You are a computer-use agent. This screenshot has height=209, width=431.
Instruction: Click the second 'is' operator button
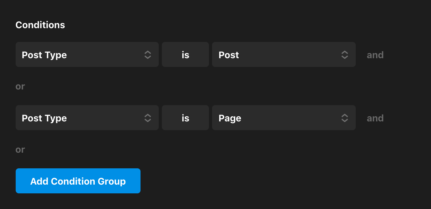[185, 118]
